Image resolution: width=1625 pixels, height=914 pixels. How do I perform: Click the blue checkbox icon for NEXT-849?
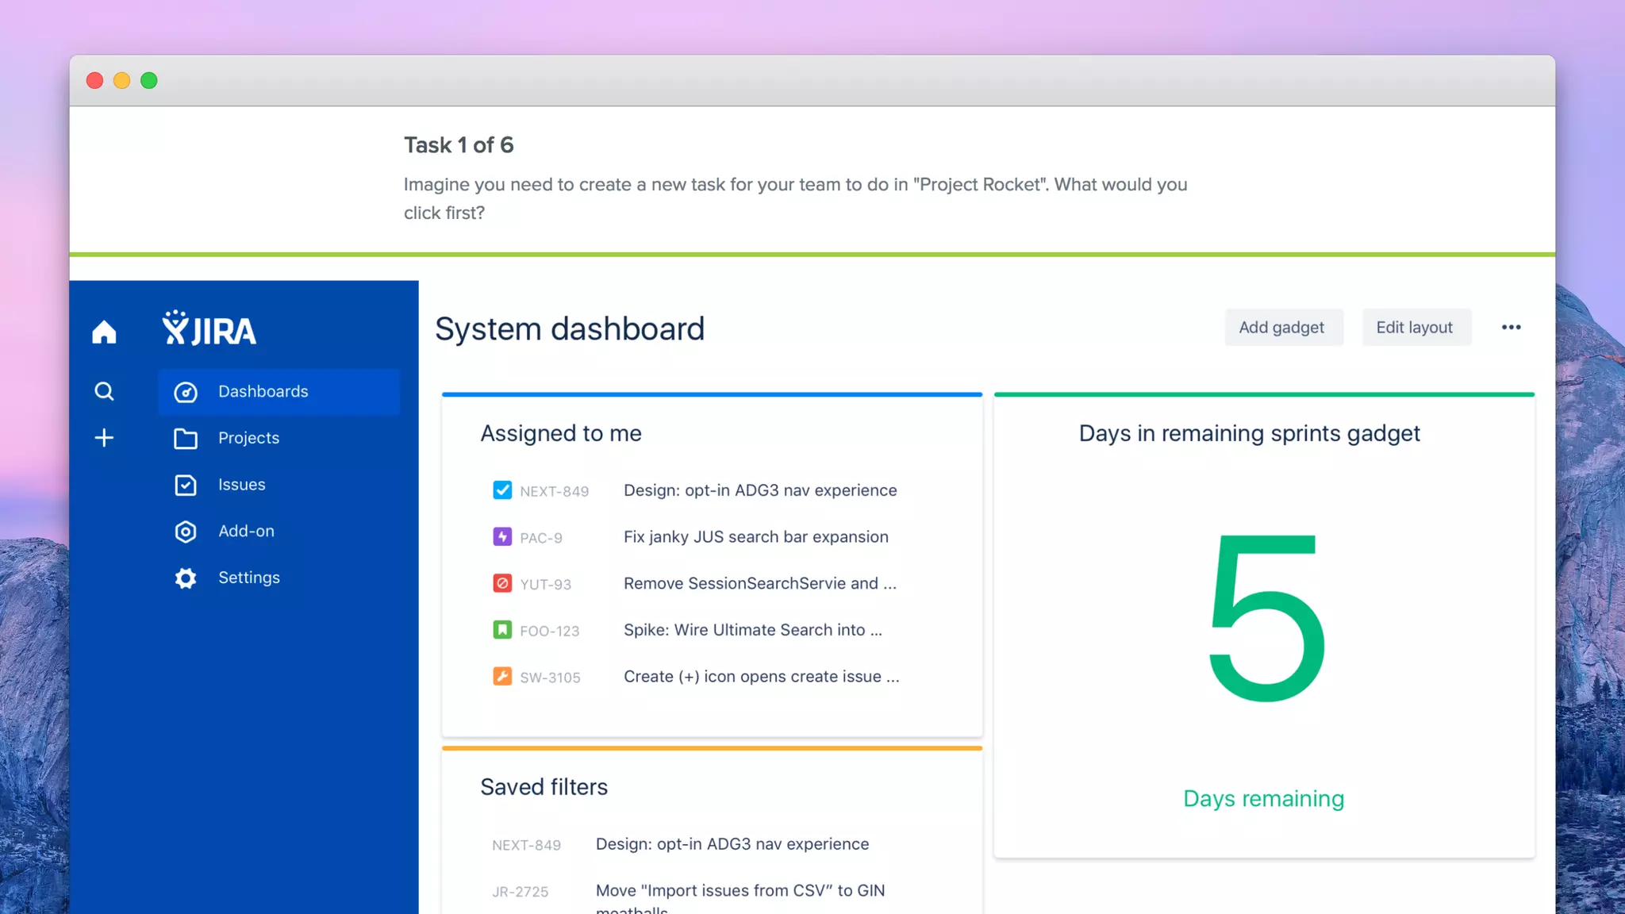click(502, 490)
